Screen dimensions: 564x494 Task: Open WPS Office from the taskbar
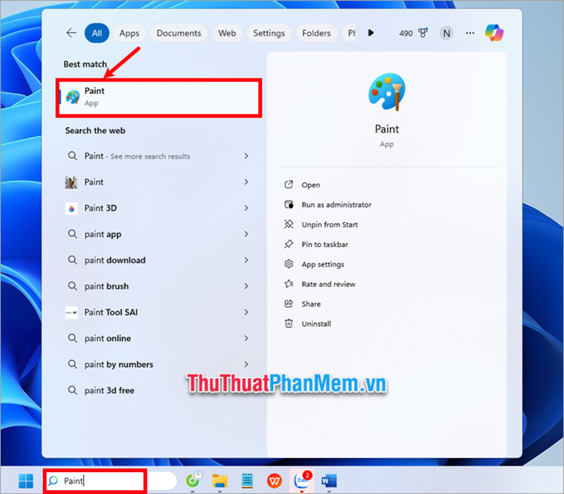tap(274, 480)
